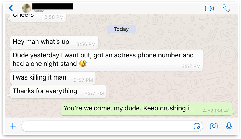Tap the double checkmark read receipt
The image size is (241, 139).
point(226,111)
